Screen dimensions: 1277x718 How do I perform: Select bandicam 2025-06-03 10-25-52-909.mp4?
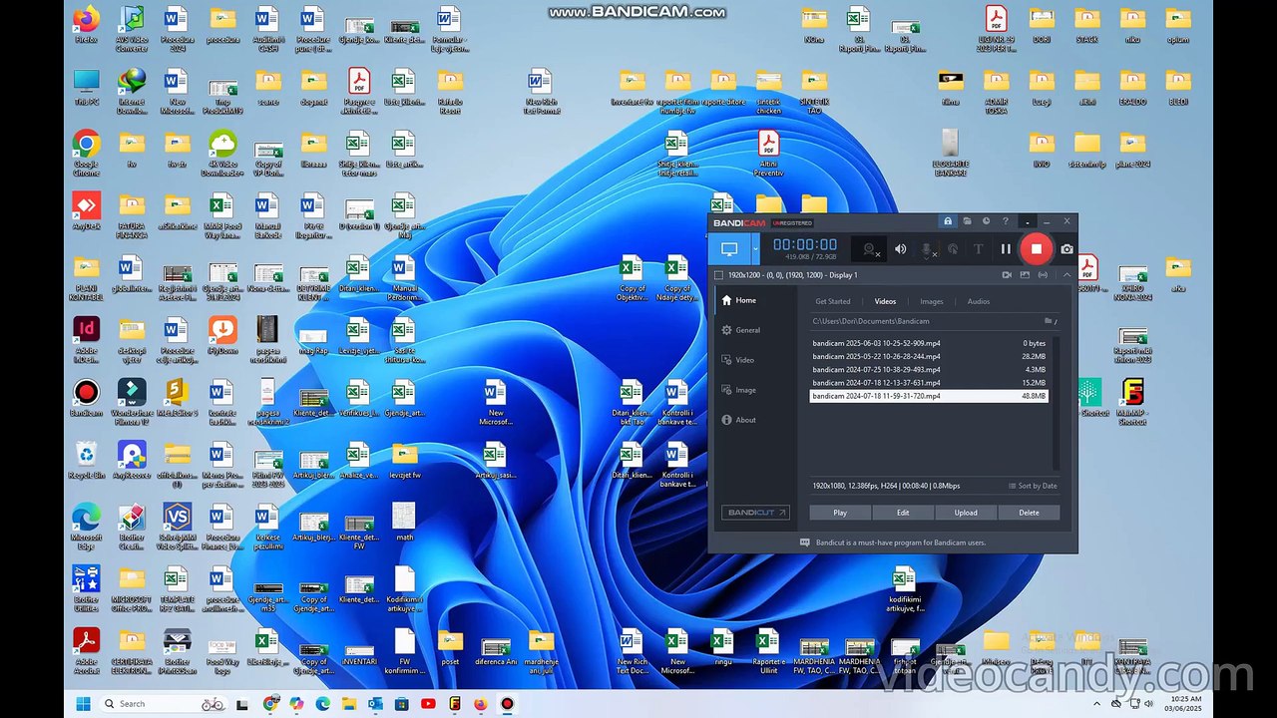coord(929,343)
